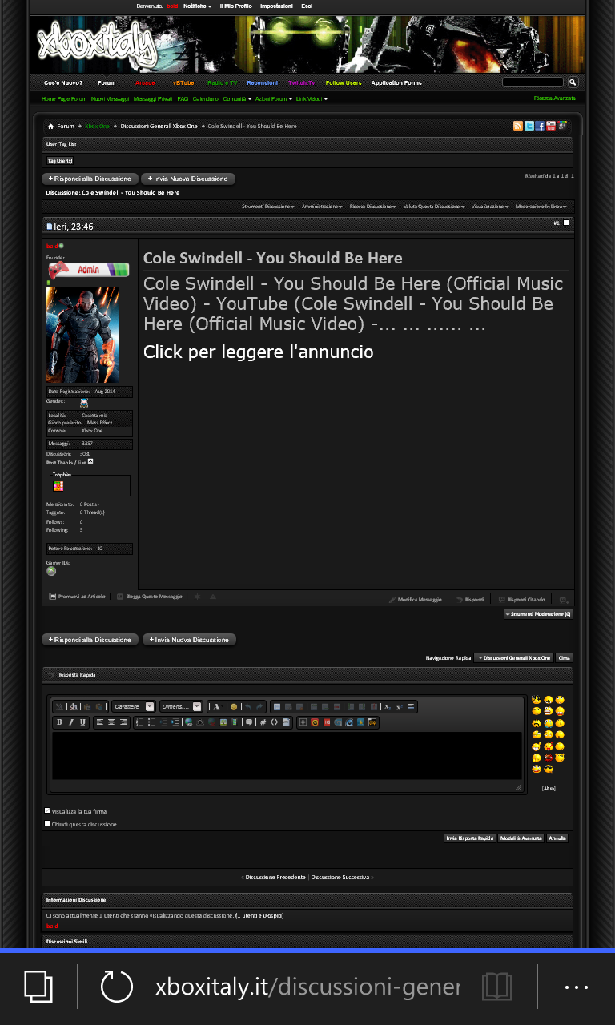Image resolution: width=615 pixels, height=1025 pixels.
Task: Reload page via browser refresh button
Action: click(x=117, y=987)
